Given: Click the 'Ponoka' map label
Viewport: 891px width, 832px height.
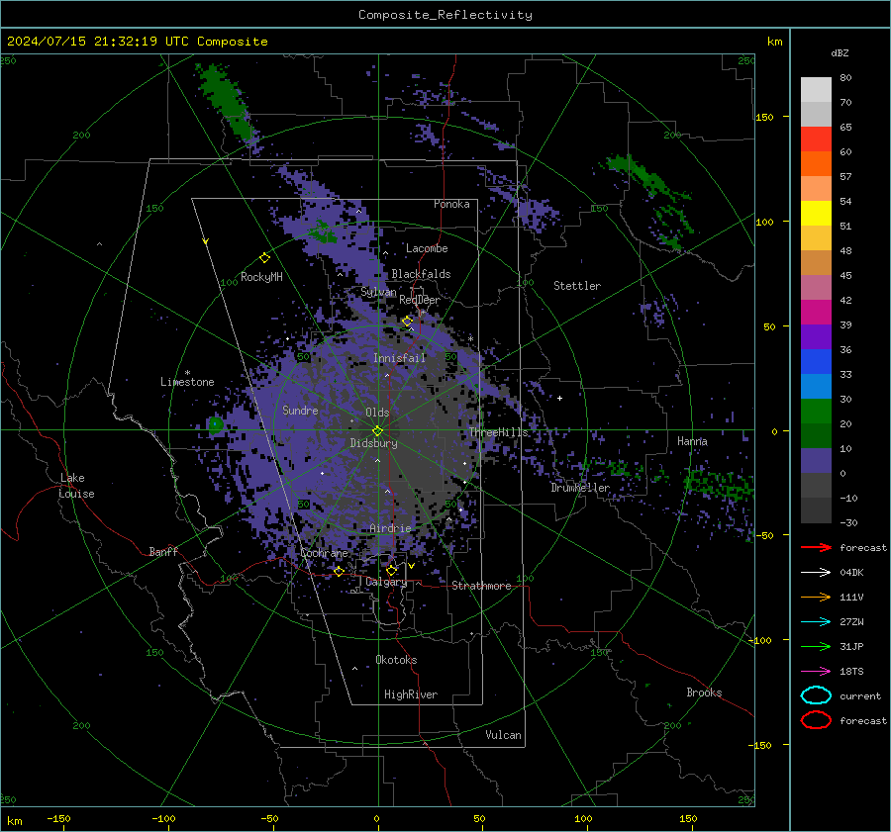Looking at the screenshot, I should tap(451, 204).
